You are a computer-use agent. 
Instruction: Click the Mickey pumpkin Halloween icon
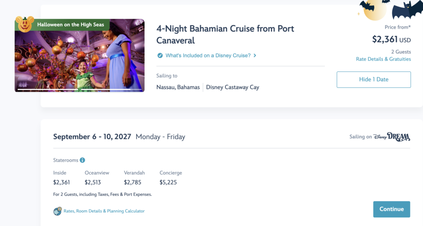coord(24,24)
